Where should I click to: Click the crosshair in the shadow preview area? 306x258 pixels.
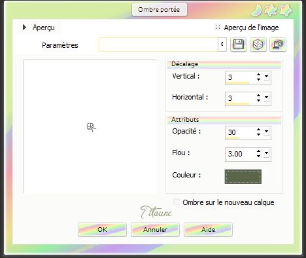pyautogui.click(x=91, y=127)
